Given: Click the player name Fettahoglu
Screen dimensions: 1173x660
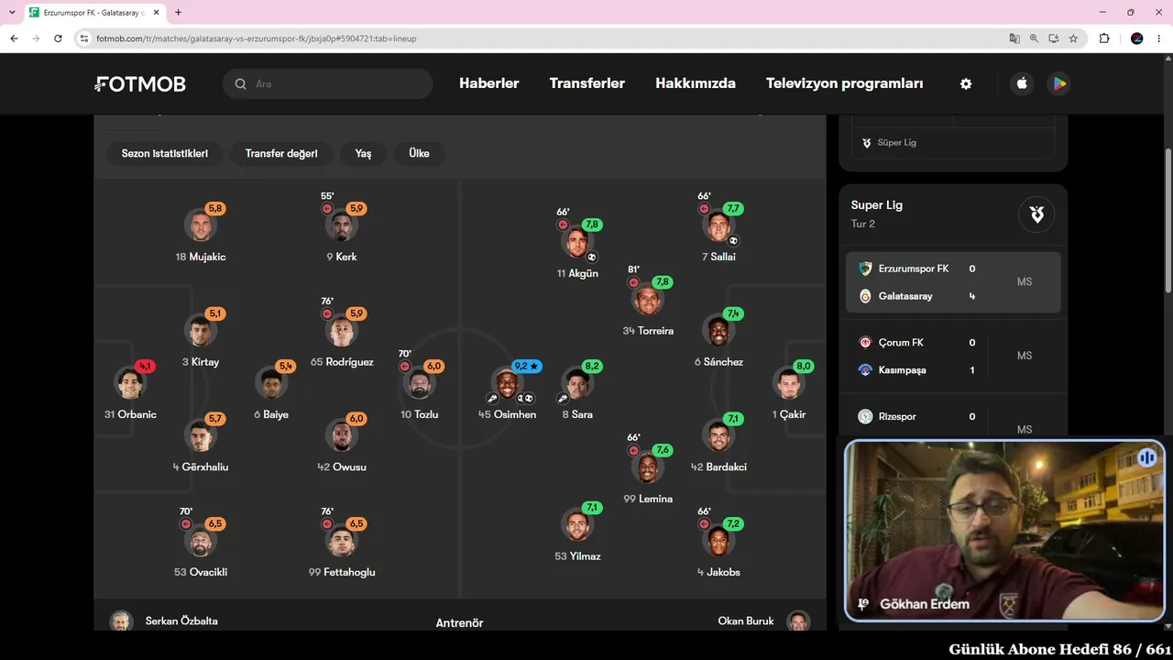Looking at the screenshot, I should point(349,572).
